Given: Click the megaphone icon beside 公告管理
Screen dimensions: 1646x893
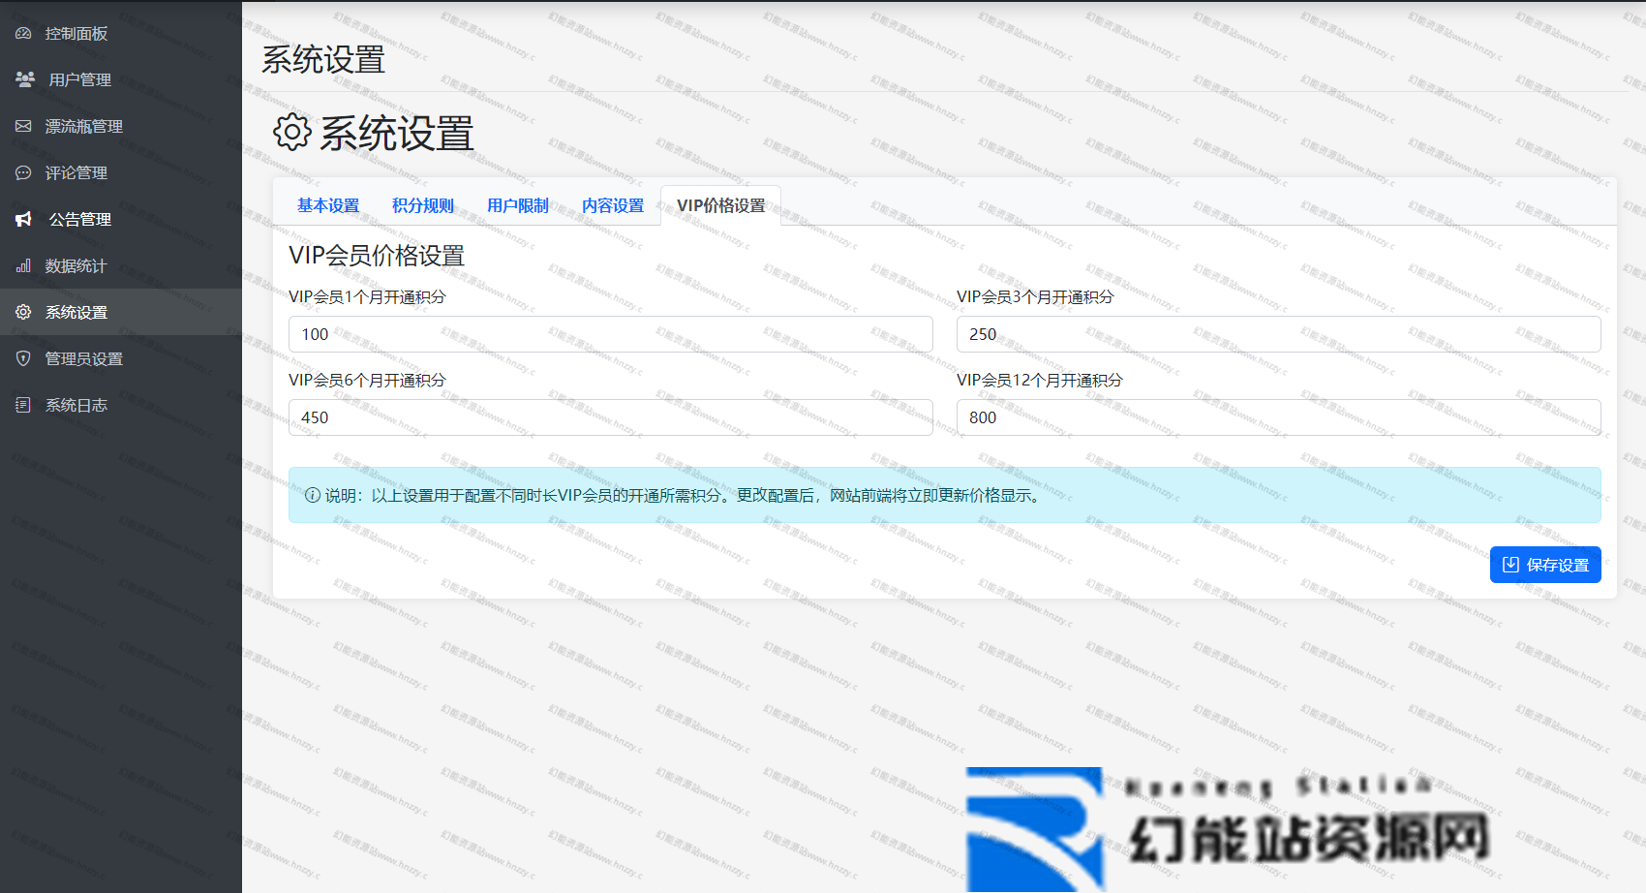Looking at the screenshot, I should coord(24,219).
